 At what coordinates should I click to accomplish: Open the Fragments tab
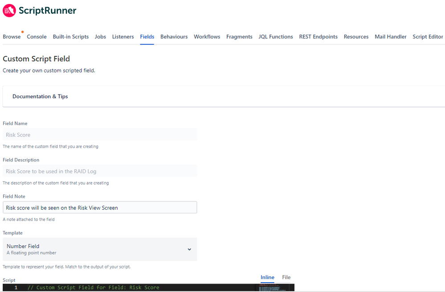click(x=239, y=36)
